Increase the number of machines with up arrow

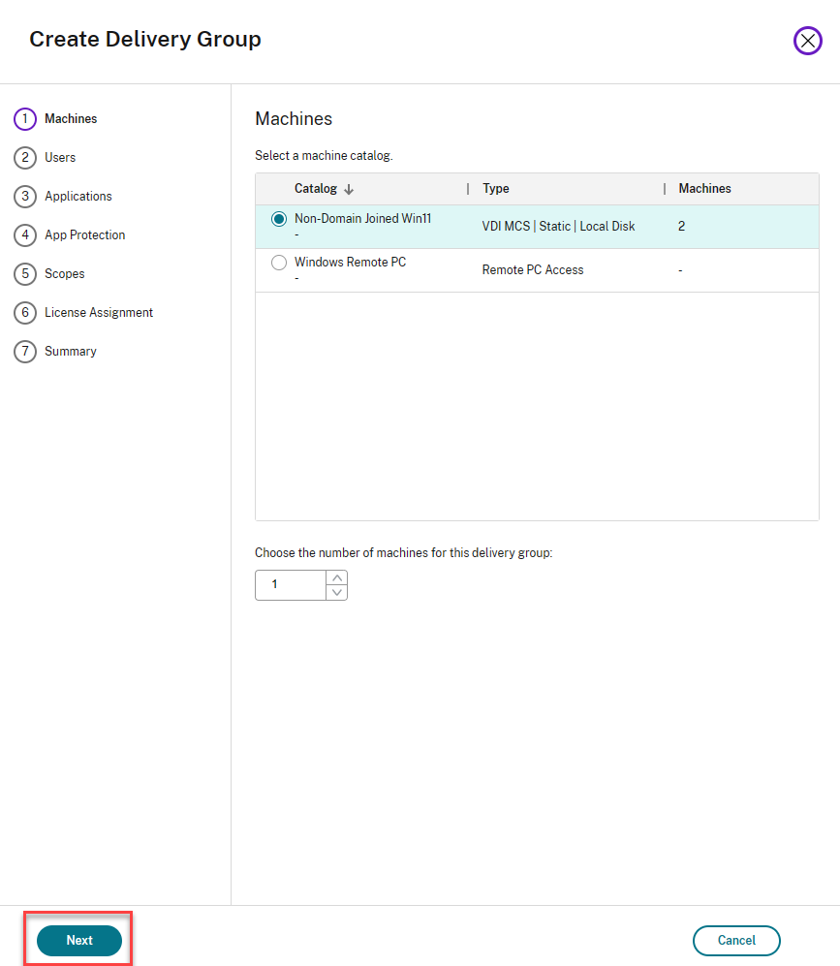(x=336, y=578)
